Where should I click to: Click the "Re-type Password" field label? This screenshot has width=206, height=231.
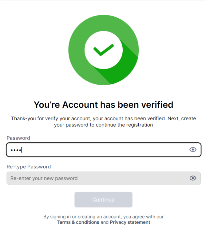29,167
